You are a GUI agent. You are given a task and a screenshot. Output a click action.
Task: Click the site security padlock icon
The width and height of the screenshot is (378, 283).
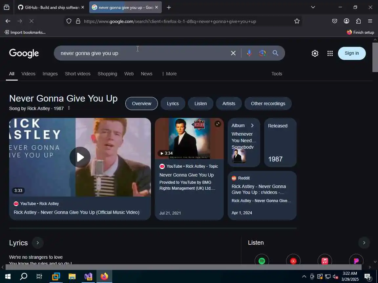click(78, 21)
